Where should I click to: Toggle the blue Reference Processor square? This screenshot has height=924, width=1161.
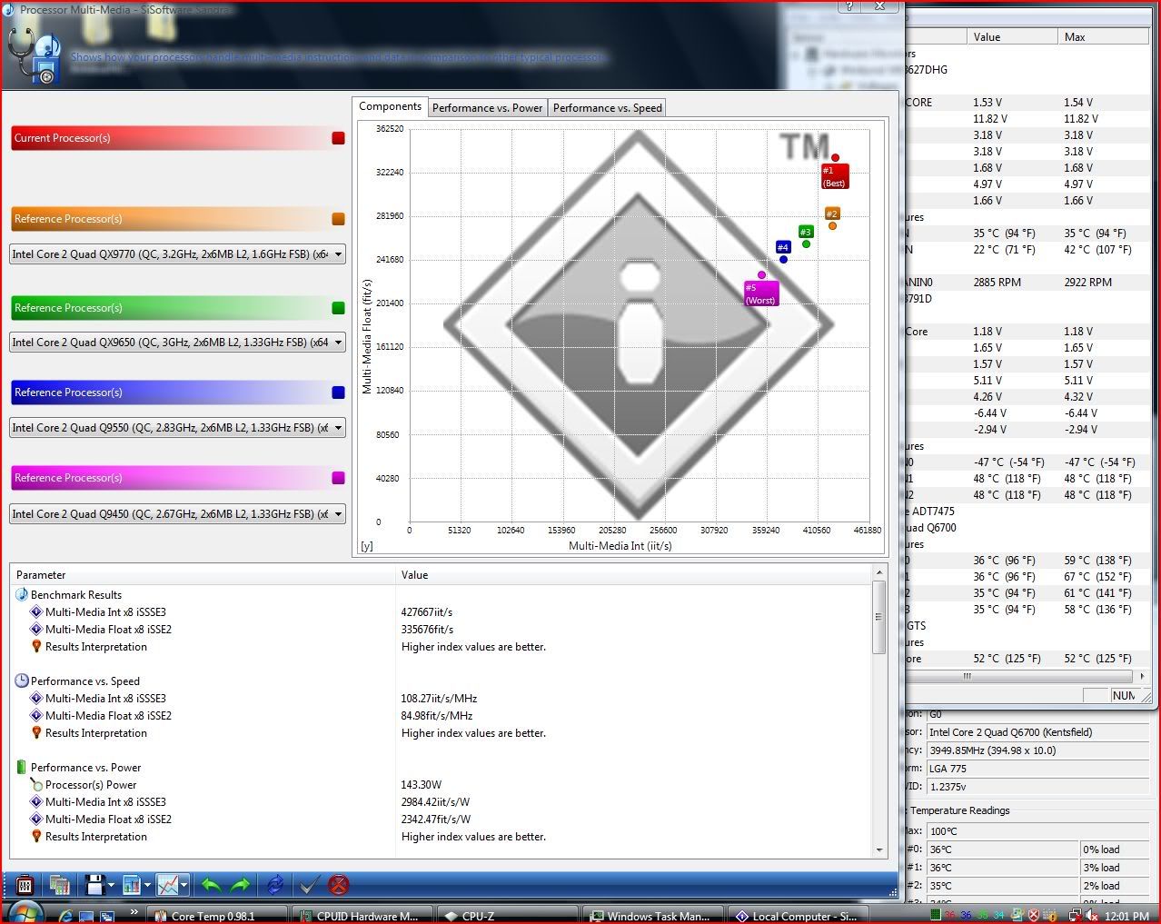pyautogui.click(x=338, y=392)
